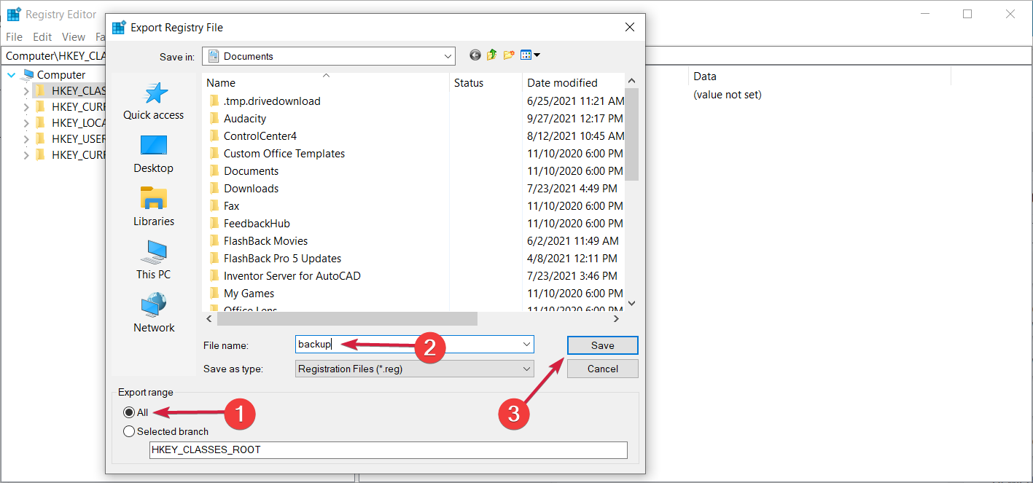
Task: Expand the HKEY_USERS tree node
Action: click(26, 139)
